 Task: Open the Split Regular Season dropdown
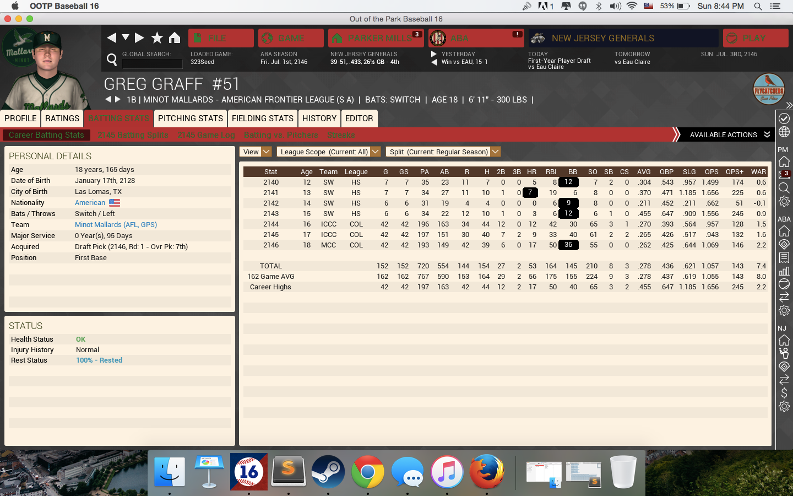[x=443, y=152]
